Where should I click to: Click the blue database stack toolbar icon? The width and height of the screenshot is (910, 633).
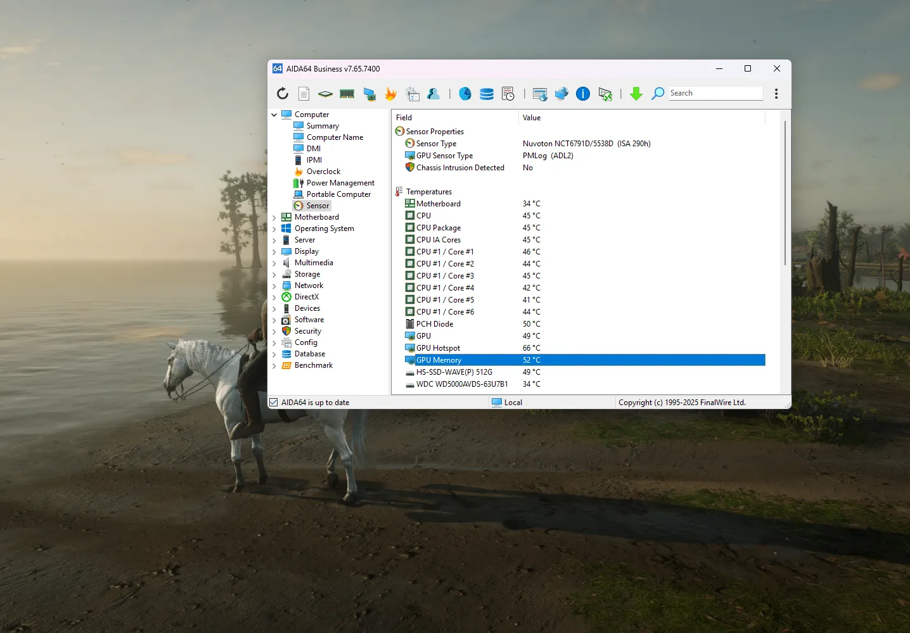click(487, 94)
